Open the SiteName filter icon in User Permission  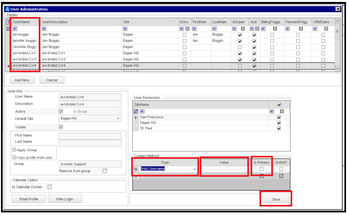[142, 111]
